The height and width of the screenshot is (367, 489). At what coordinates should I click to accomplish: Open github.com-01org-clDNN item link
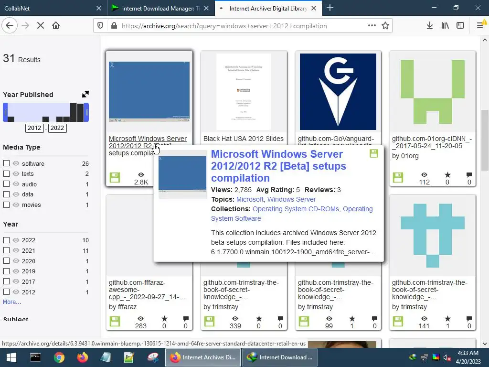(432, 142)
